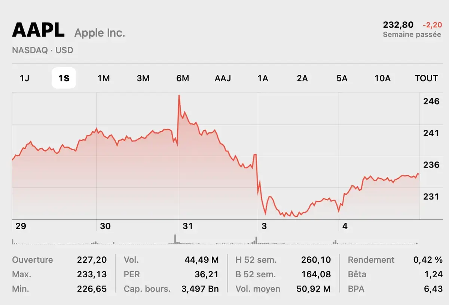The height and width of the screenshot is (305, 449).
Task: Switch to the 3M range view
Action: (143, 78)
